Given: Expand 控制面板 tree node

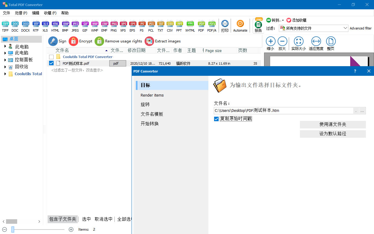Looking at the screenshot, I should pyautogui.click(x=5, y=60).
